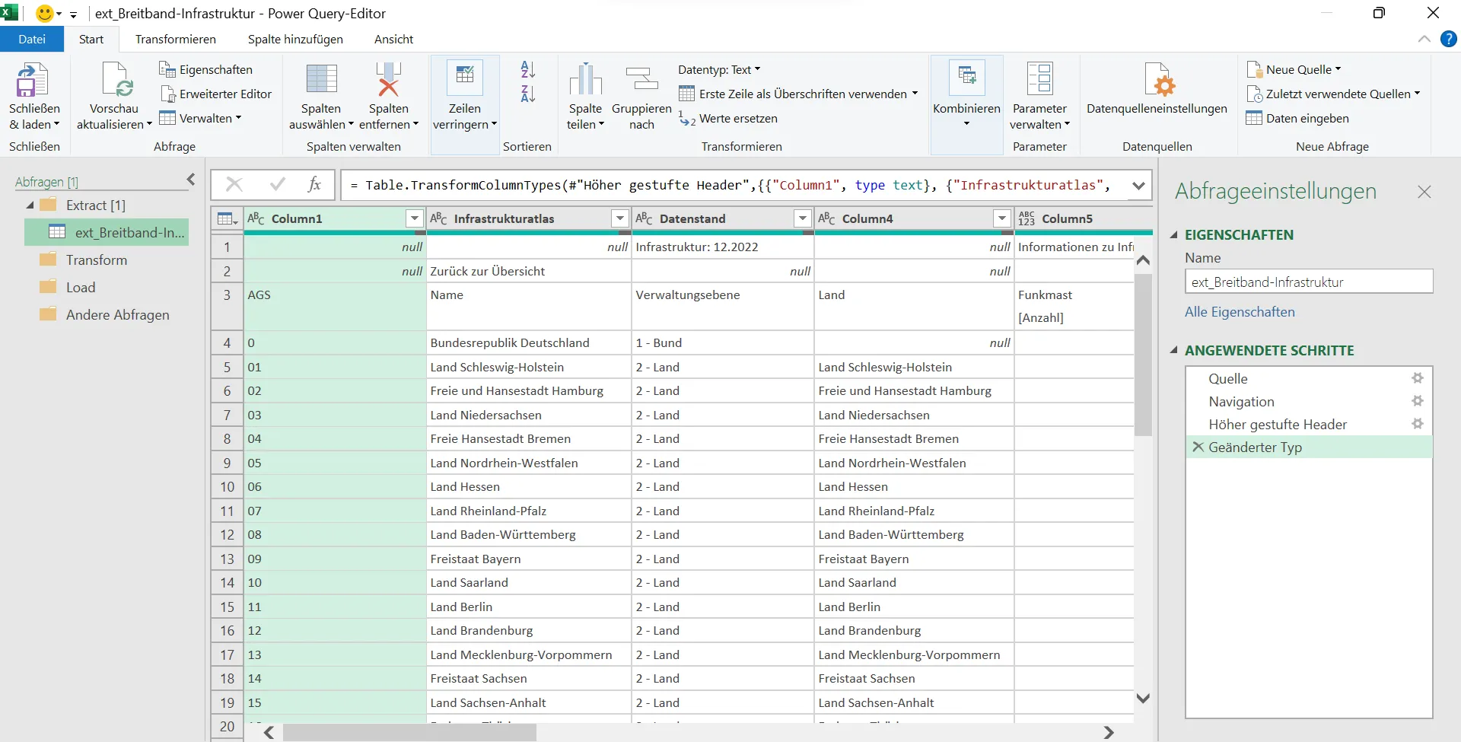Viewport: 1461px width, 742px height.
Task: Click Alle Eigenschaften link
Action: [1240, 311]
